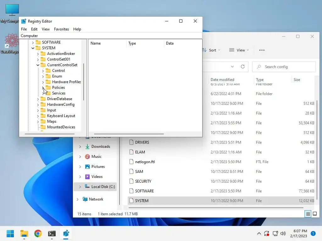Select the SAM file icon
This screenshot has height=241, width=322.
[x=131, y=172]
